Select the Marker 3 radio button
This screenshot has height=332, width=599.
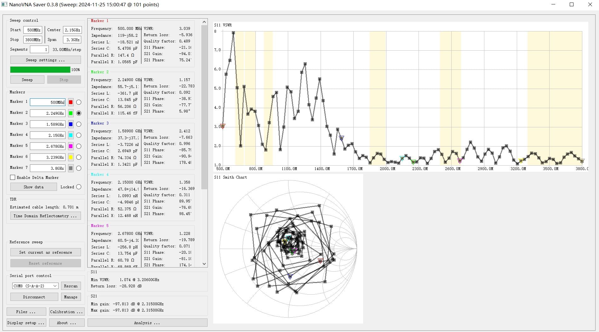tap(79, 124)
